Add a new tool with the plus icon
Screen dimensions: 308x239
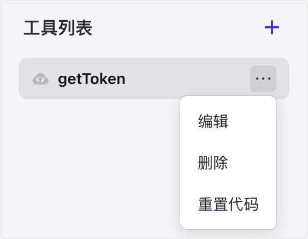pyautogui.click(x=272, y=27)
